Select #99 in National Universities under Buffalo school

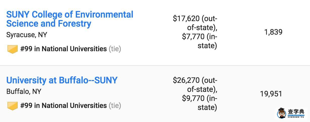coord(63,105)
